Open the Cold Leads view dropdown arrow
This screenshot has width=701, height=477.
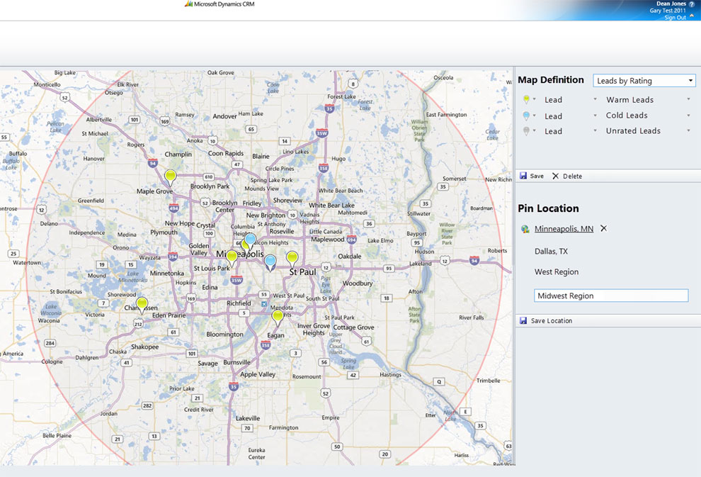tap(688, 115)
